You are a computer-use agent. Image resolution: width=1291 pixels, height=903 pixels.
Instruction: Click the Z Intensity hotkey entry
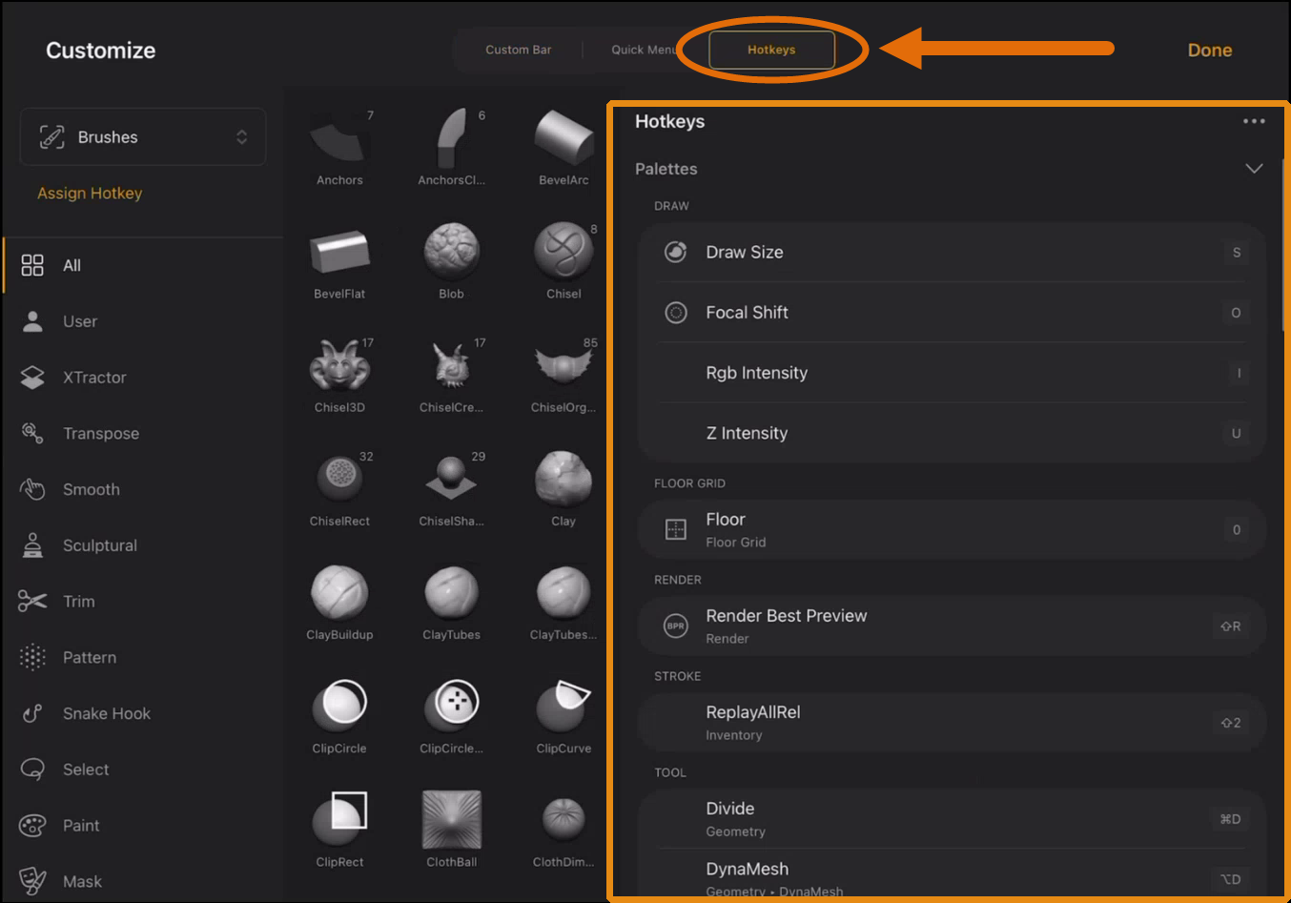click(x=952, y=433)
